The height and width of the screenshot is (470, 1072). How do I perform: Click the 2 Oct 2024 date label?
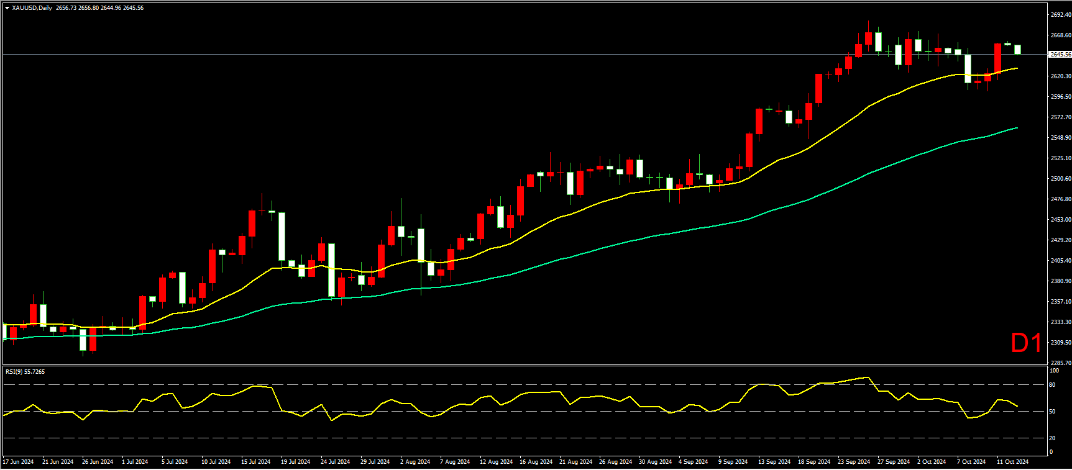click(x=931, y=462)
